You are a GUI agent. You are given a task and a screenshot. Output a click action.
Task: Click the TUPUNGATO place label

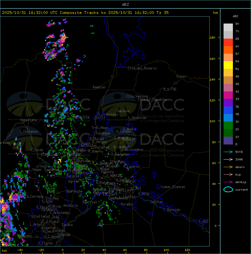coord(49,210)
